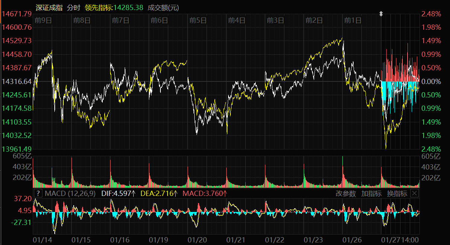Image resolution: width=450 pixels, height=245 pixels.
Task: Click the 深证成指 index title
Action: [49, 7]
